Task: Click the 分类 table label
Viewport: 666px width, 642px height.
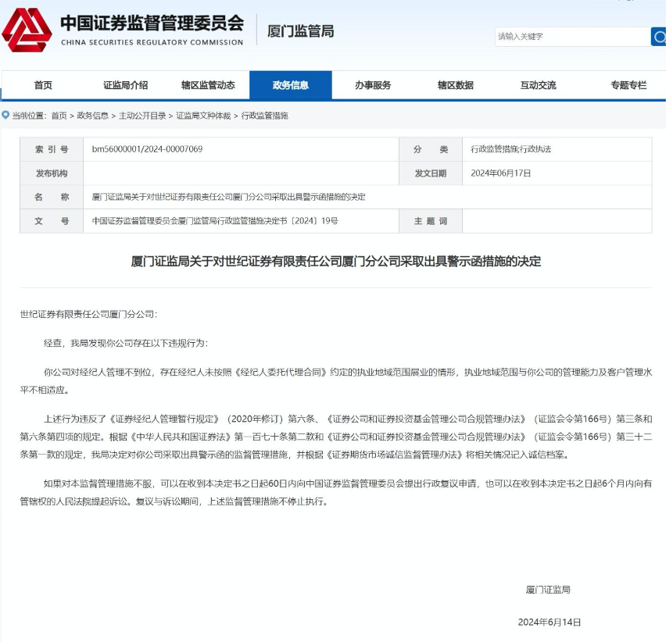Action: pos(431,149)
